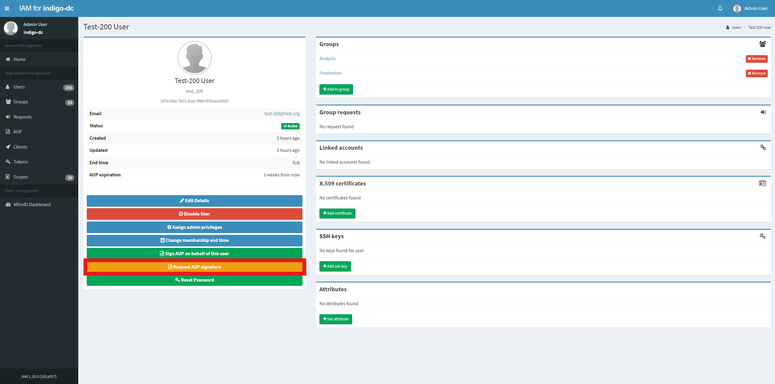Open the Tokens sidebar entry

coord(20,162)
